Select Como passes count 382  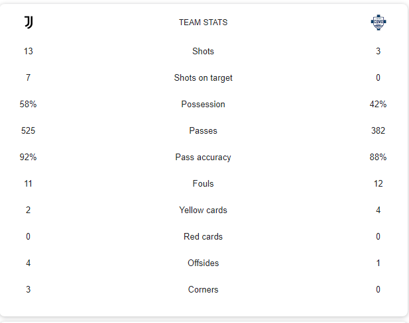point(378,130)
